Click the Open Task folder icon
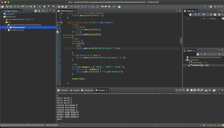The image size is (224, 128). point(63,7)
